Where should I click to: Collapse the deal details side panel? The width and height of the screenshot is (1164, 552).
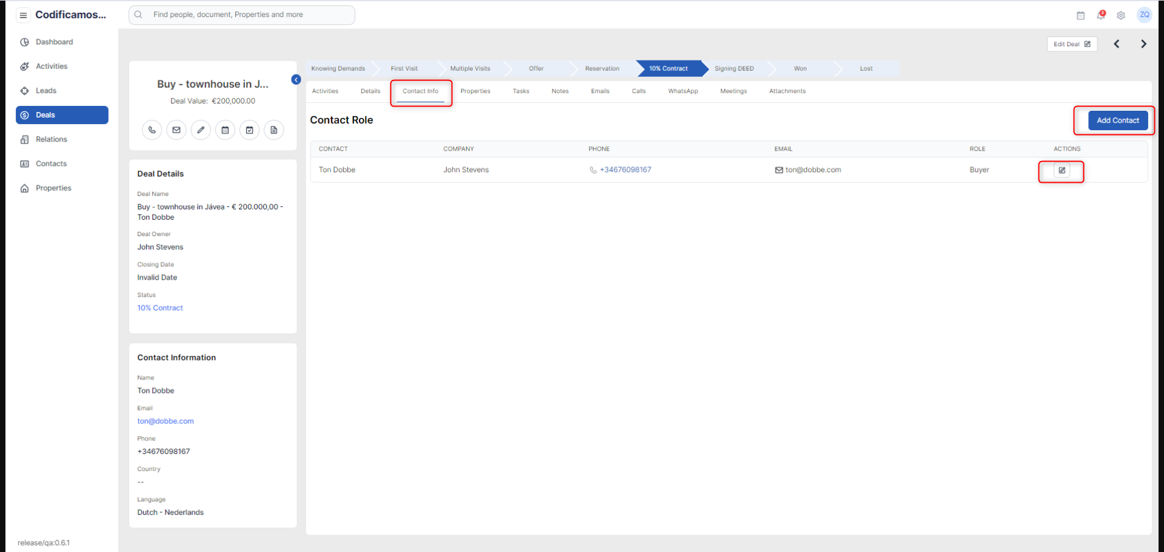click(296, 80)
